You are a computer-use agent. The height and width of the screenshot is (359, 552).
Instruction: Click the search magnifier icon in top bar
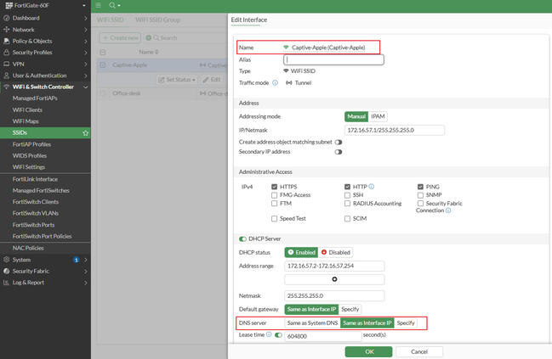pos(112,6)
